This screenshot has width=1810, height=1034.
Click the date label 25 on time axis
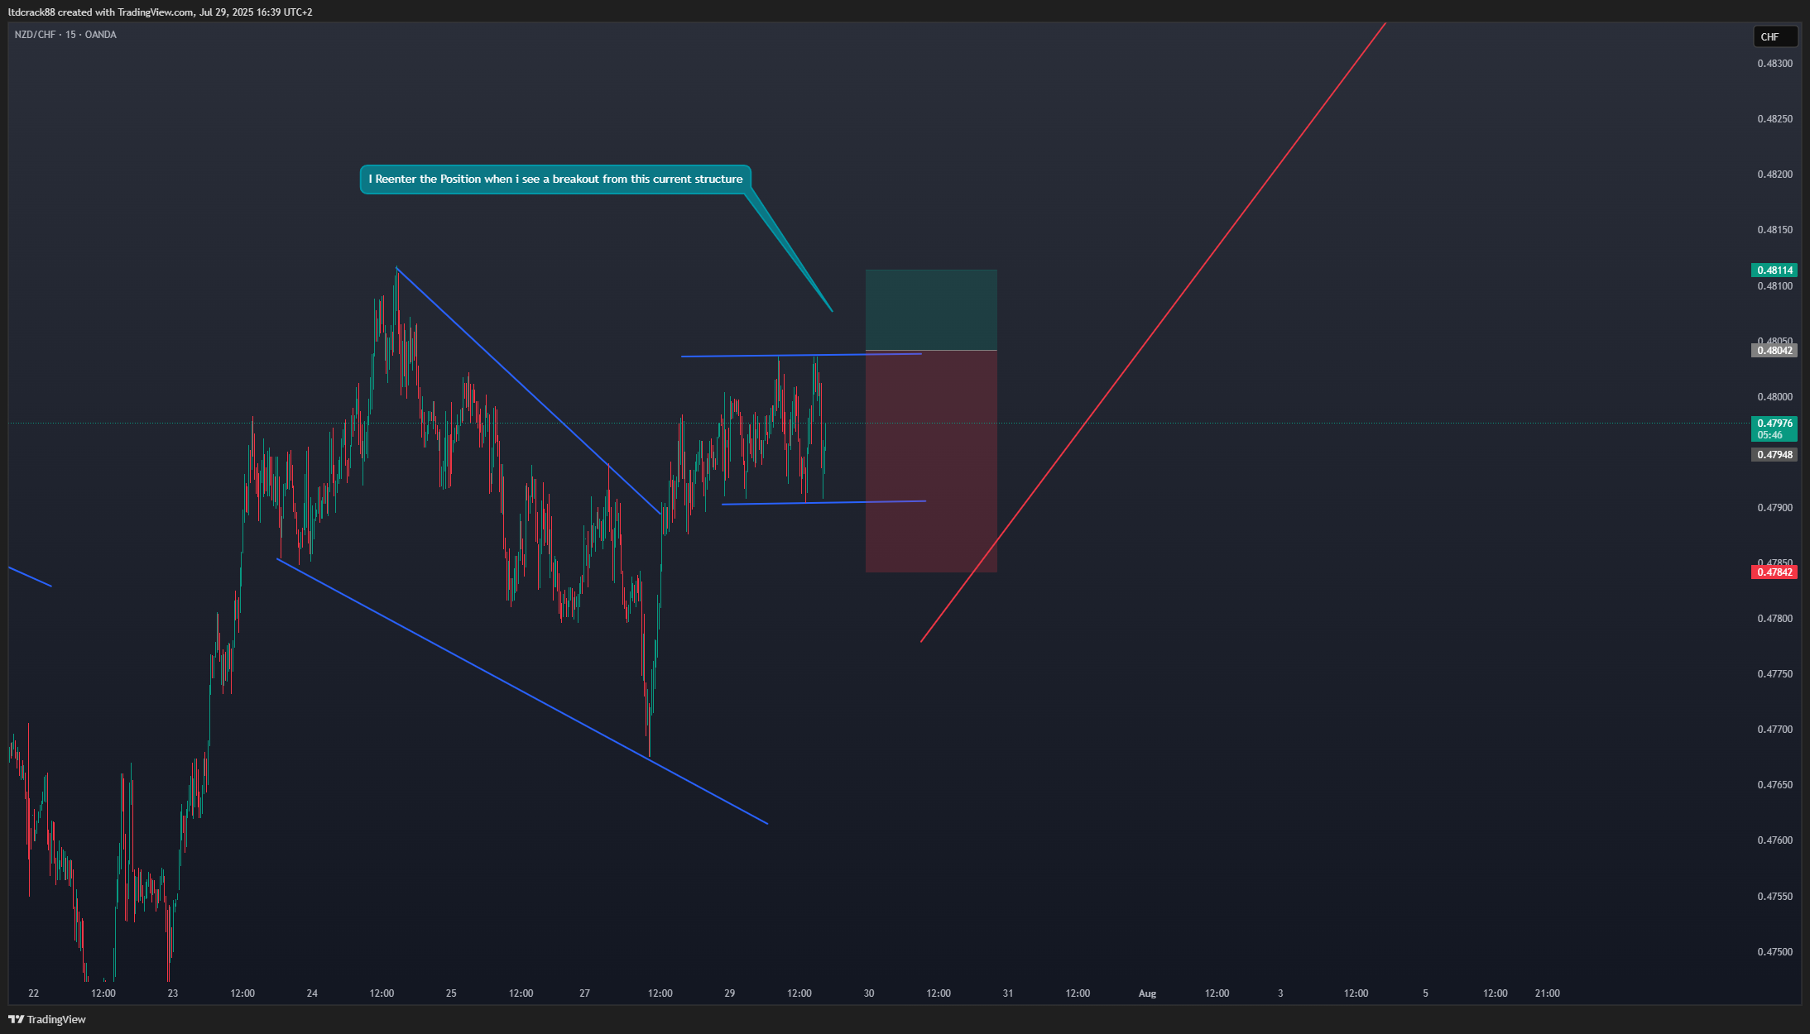[451, 993]
